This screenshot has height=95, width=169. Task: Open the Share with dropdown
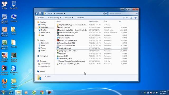click(69, 18)
